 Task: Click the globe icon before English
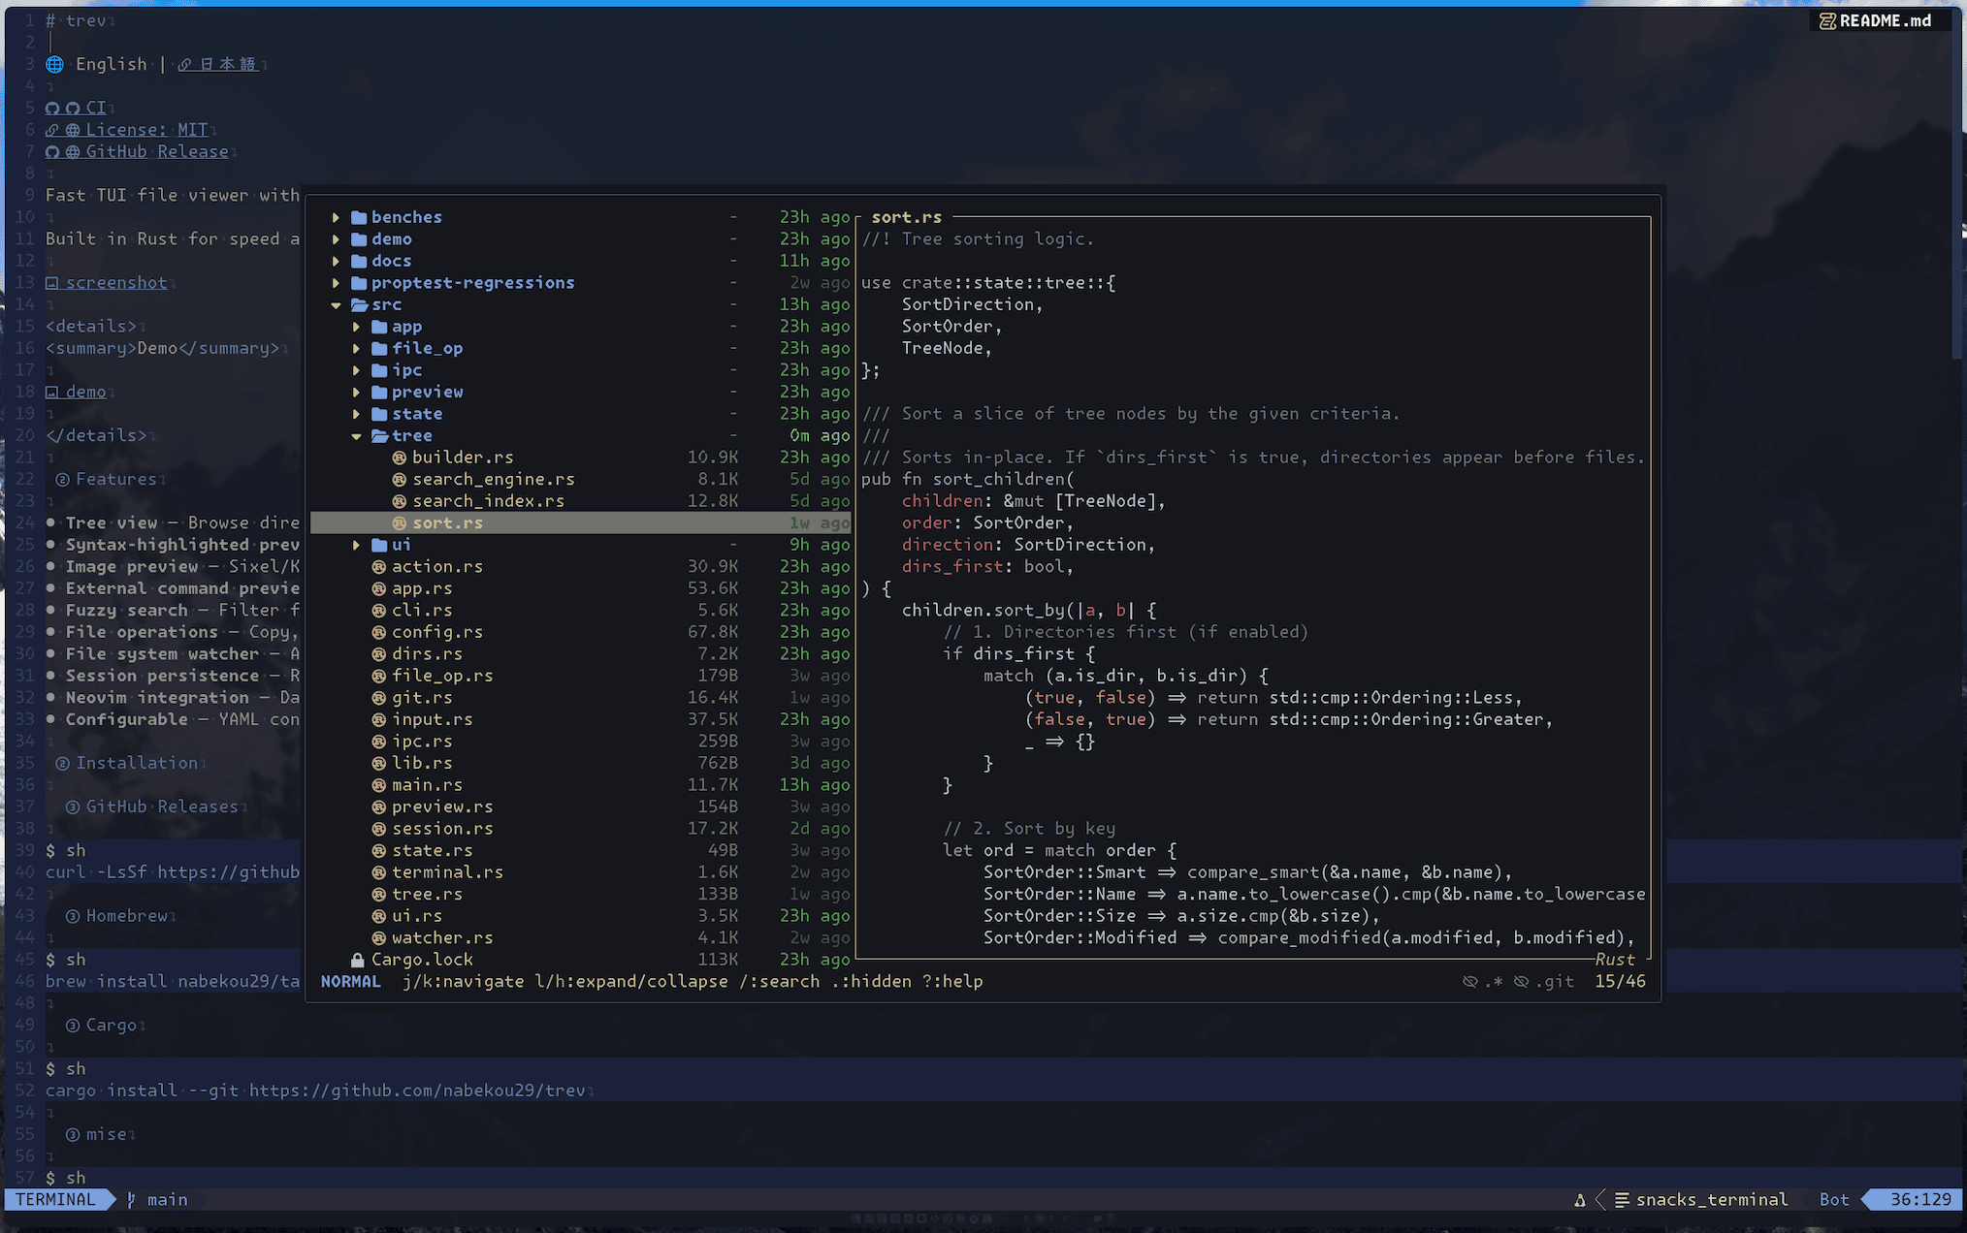[x=55, y=64]
